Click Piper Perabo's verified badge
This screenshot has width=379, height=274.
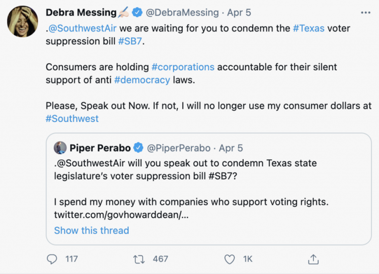point(139,147)
